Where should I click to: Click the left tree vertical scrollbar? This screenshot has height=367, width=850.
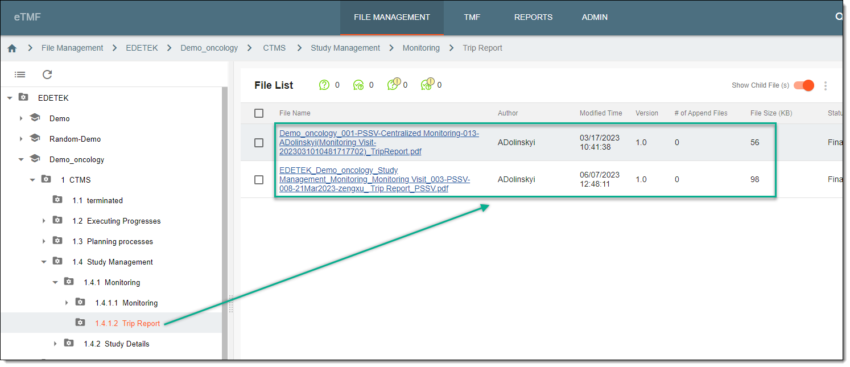(x=224, y=222)
